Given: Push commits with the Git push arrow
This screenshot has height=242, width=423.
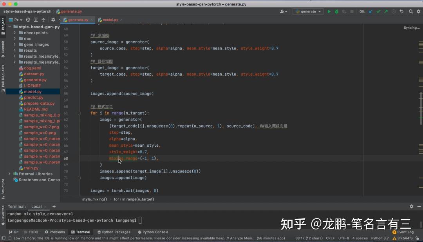Looking at the screenshot, I should [386, 11].
